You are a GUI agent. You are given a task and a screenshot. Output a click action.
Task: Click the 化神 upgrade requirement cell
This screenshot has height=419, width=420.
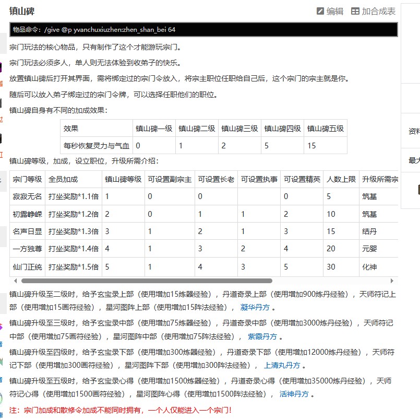pos(378,267)
